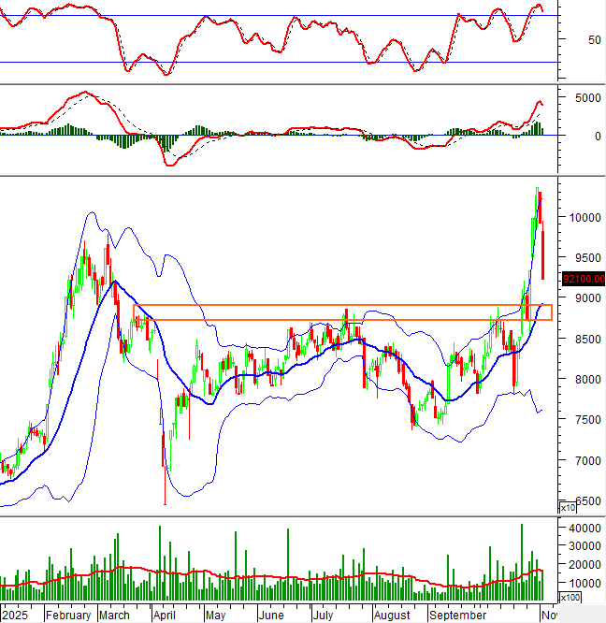Click the 50 level label on the oscillator axis
This screenshot has height=623, width=606.
pyautogui.click(x=568, y=40)
